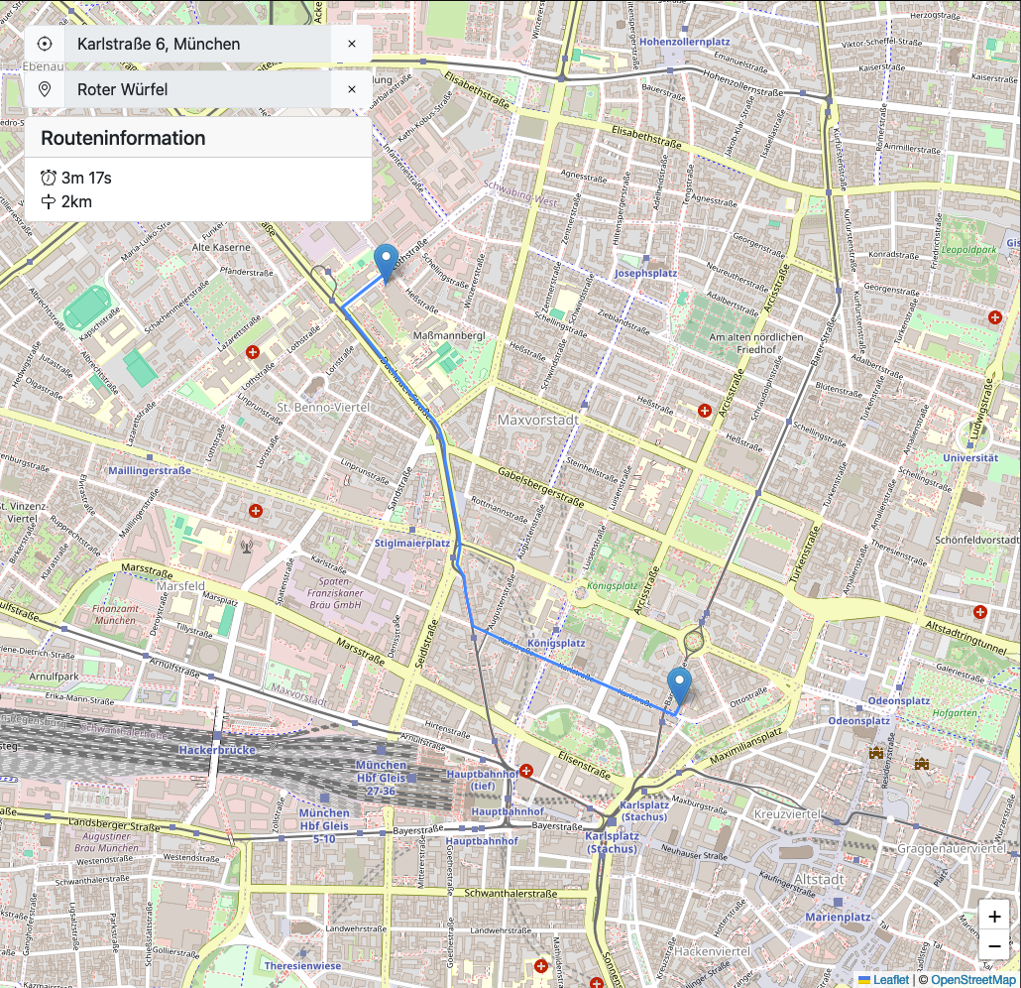1021x988 pixels.
Task: Click the zoom-in plus control on the map
Action: click(995, 915)
